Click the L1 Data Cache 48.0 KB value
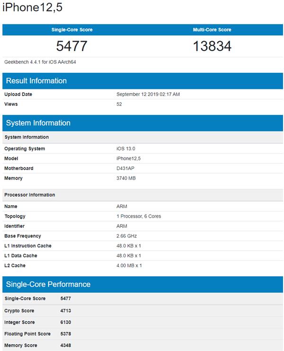 (129, 255)
